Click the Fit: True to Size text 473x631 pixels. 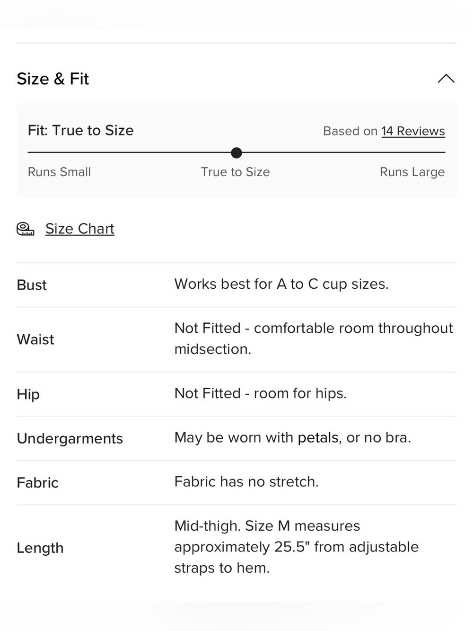[80, 130]
